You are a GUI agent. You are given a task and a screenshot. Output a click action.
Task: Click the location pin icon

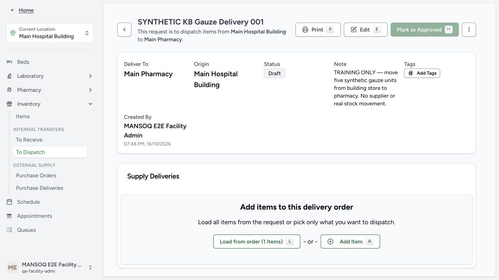[x=13, y=33]
